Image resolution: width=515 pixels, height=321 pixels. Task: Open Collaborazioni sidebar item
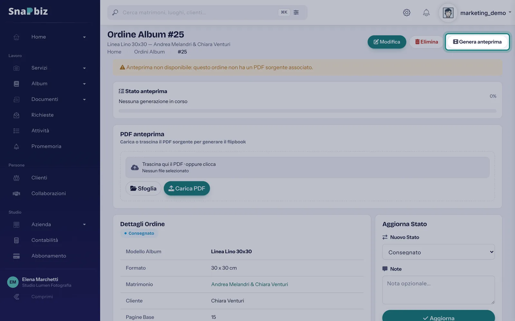click(x=49, y=193)
